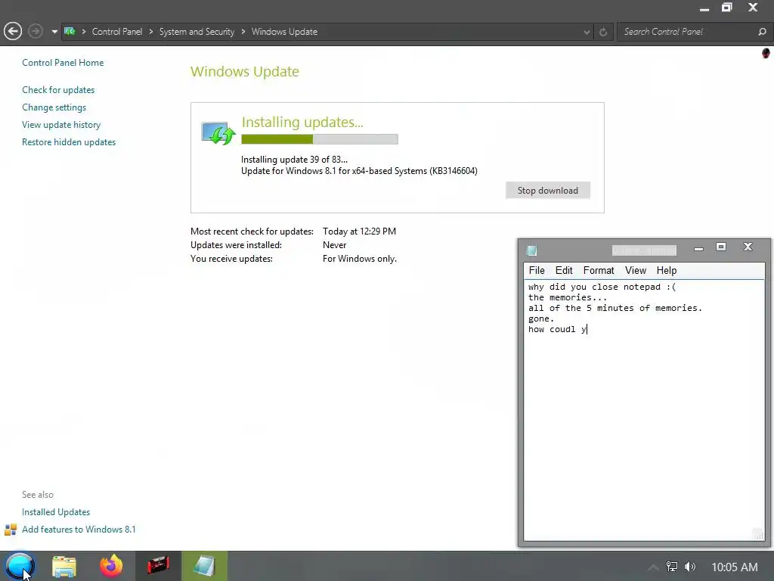Viewport: 774px width, 581px height.
Task: Open Notepad Edit menu
Action: (x=564, y=270)
